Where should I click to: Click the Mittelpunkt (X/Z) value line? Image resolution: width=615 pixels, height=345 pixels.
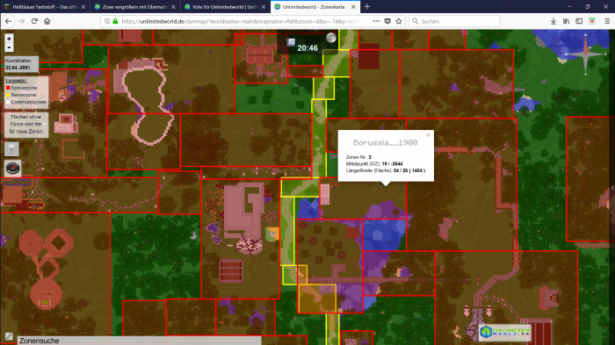pos(374,164)
